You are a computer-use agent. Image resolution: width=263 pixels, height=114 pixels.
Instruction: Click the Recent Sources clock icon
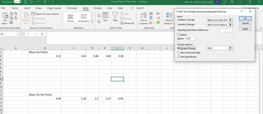[16, 14]
